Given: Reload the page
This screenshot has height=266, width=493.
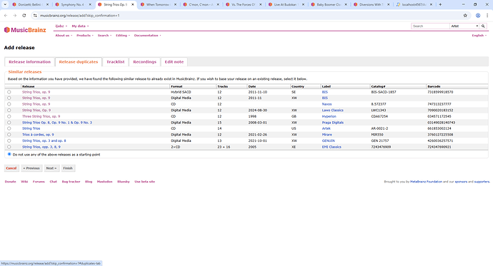Looking at the screenshot, I should pos(24,16).
